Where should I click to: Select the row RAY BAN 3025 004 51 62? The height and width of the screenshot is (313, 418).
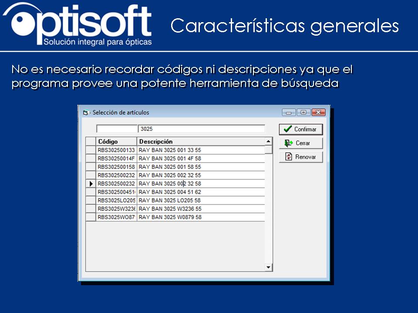pyautogui.click(x=183, y=192)
